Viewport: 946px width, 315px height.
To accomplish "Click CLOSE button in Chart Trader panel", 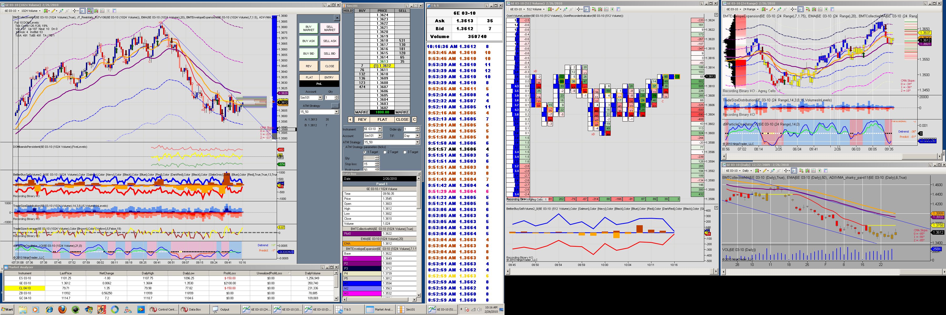I will click(x=330, y=66).
